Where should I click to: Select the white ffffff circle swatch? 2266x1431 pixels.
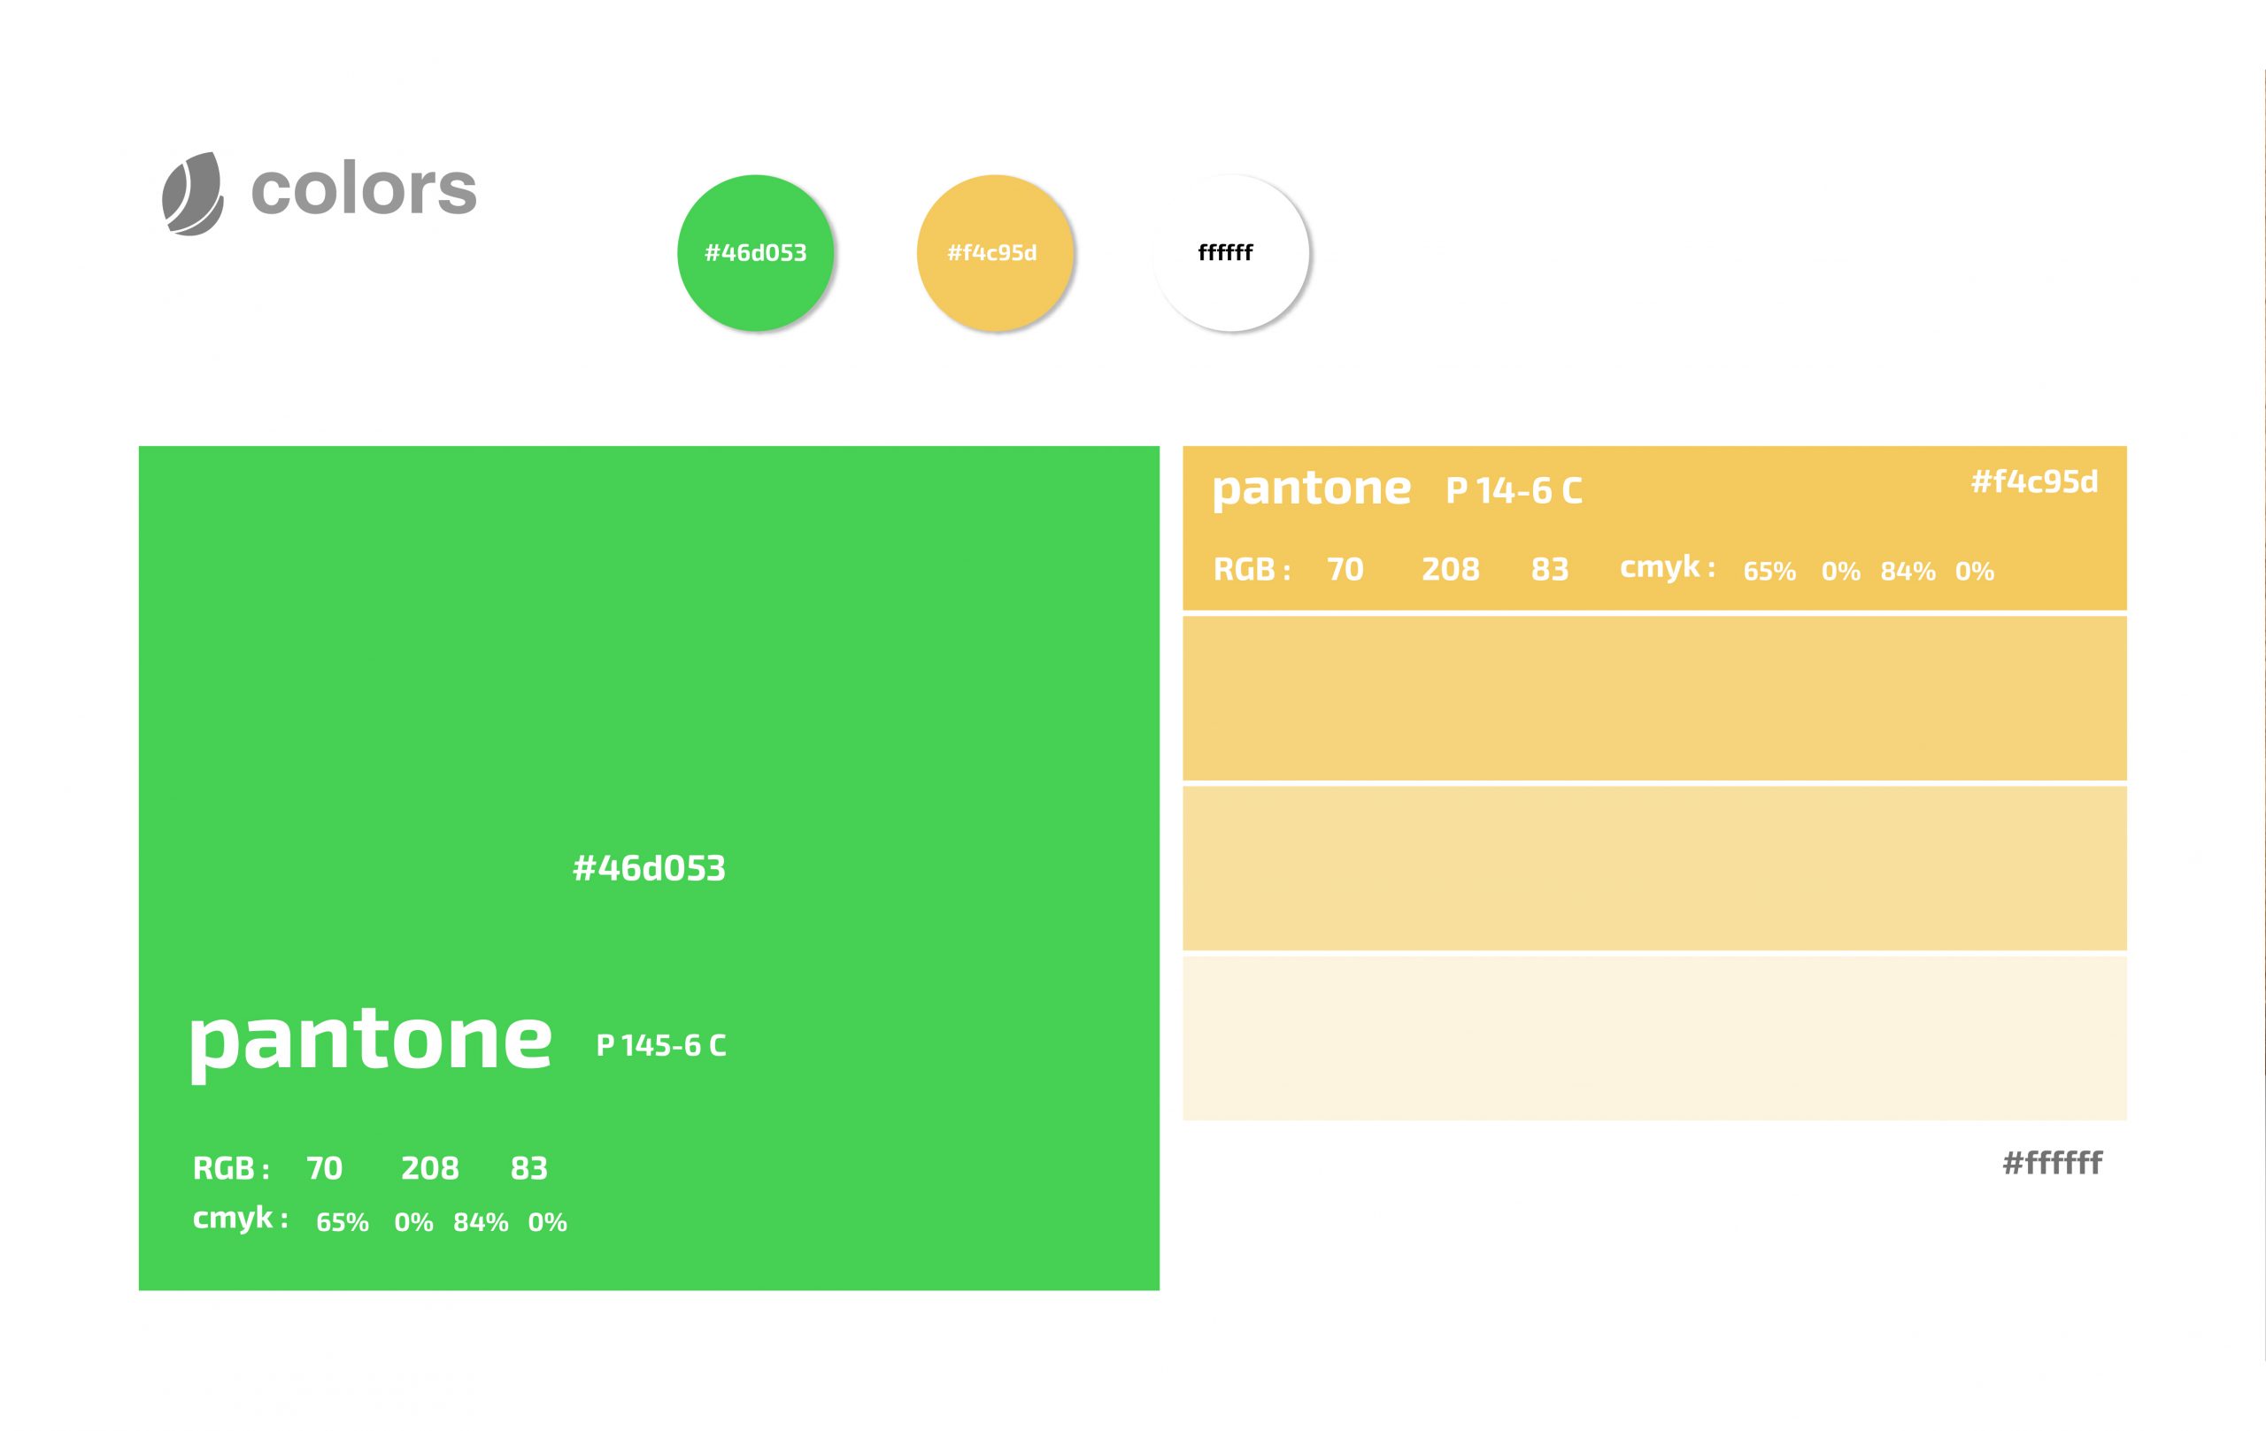click(1230, 253)
